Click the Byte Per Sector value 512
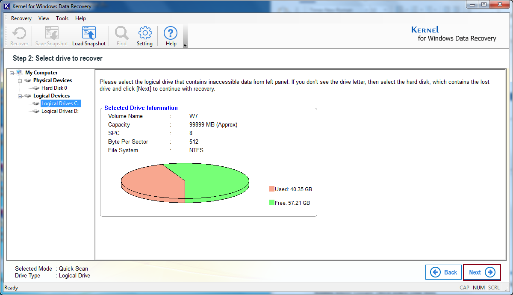This screenshot has width=513, height=295. [x=194, y=142]
